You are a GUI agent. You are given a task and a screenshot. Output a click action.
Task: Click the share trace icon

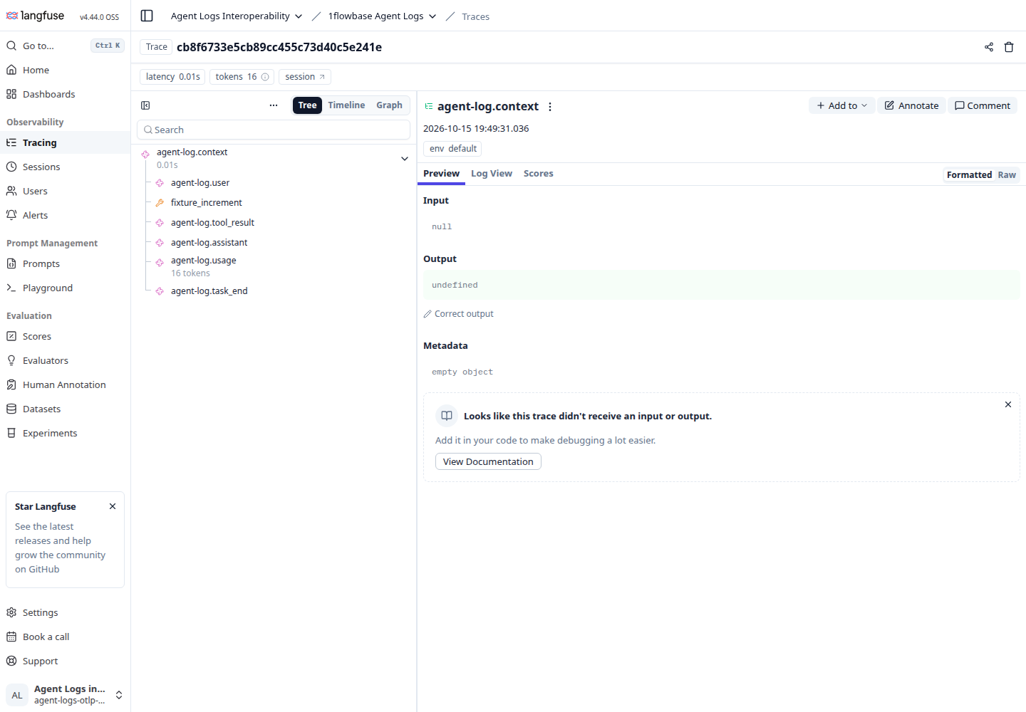click(x=989, y=47)
